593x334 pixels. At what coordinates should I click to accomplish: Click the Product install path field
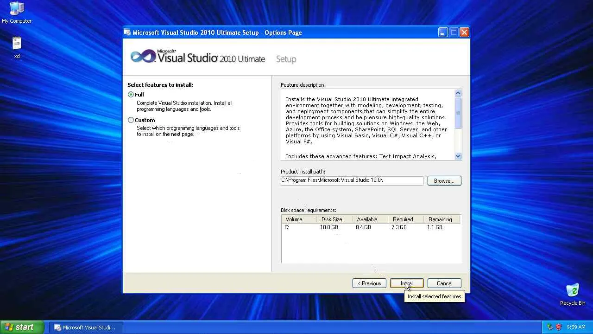[x=352, y=180]
